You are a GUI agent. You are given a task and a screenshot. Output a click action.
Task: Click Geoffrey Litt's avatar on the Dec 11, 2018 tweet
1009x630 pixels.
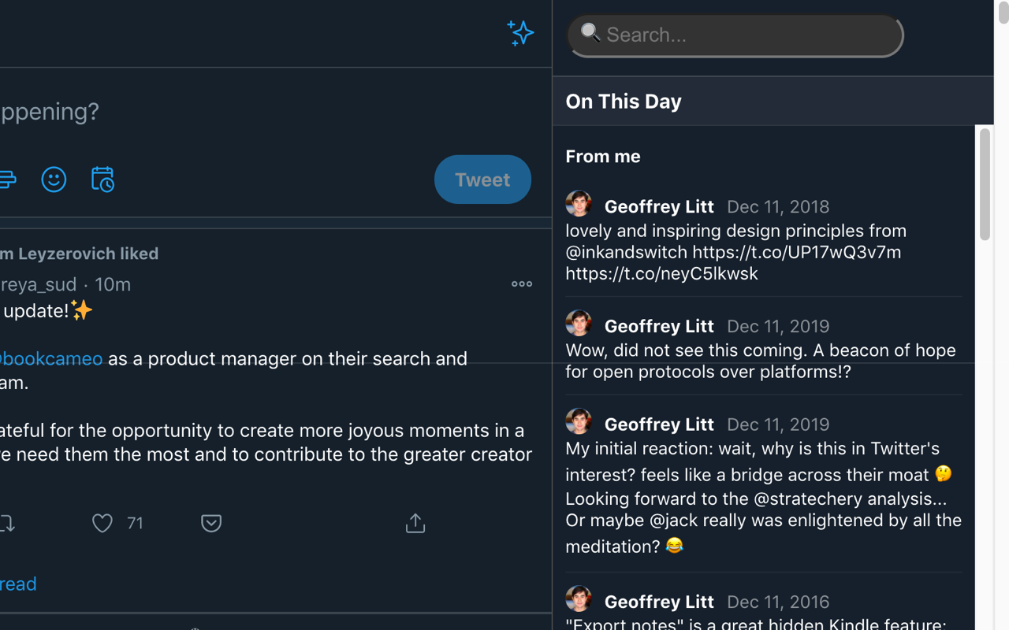tap(579, 204)
